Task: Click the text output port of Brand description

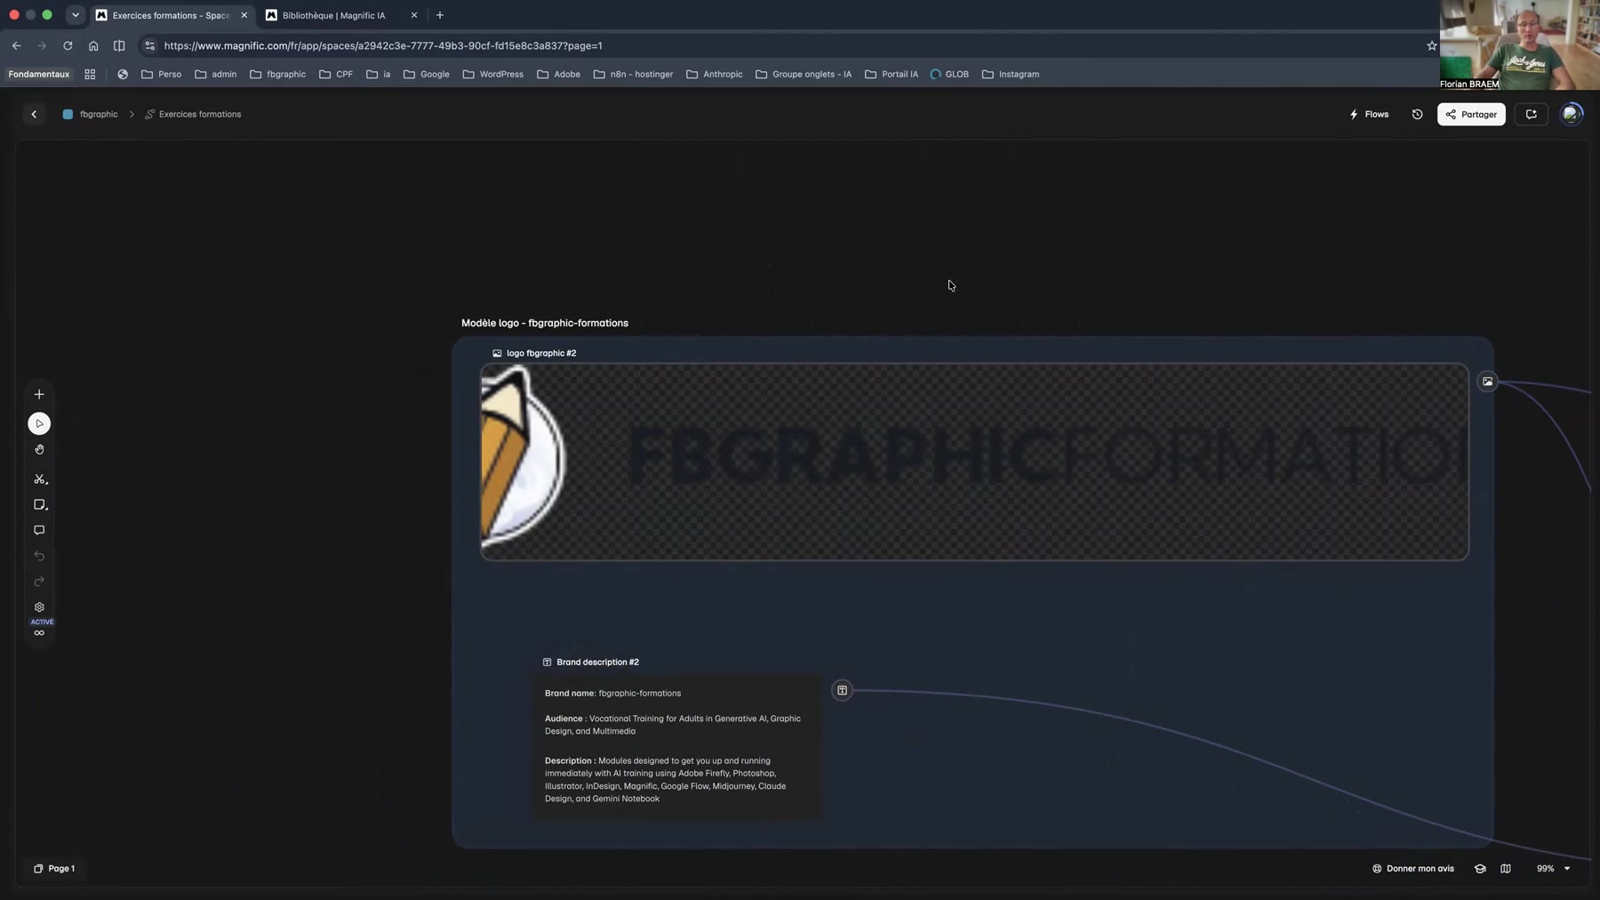Action: pyautogui.click(x=842, y=690)
